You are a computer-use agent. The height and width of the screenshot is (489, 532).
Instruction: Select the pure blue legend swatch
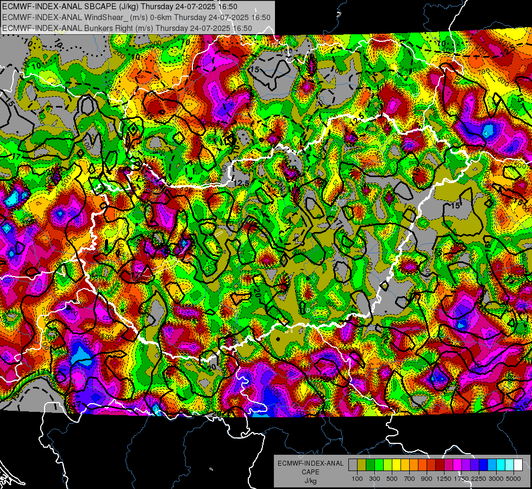click(x=484, y=465)
